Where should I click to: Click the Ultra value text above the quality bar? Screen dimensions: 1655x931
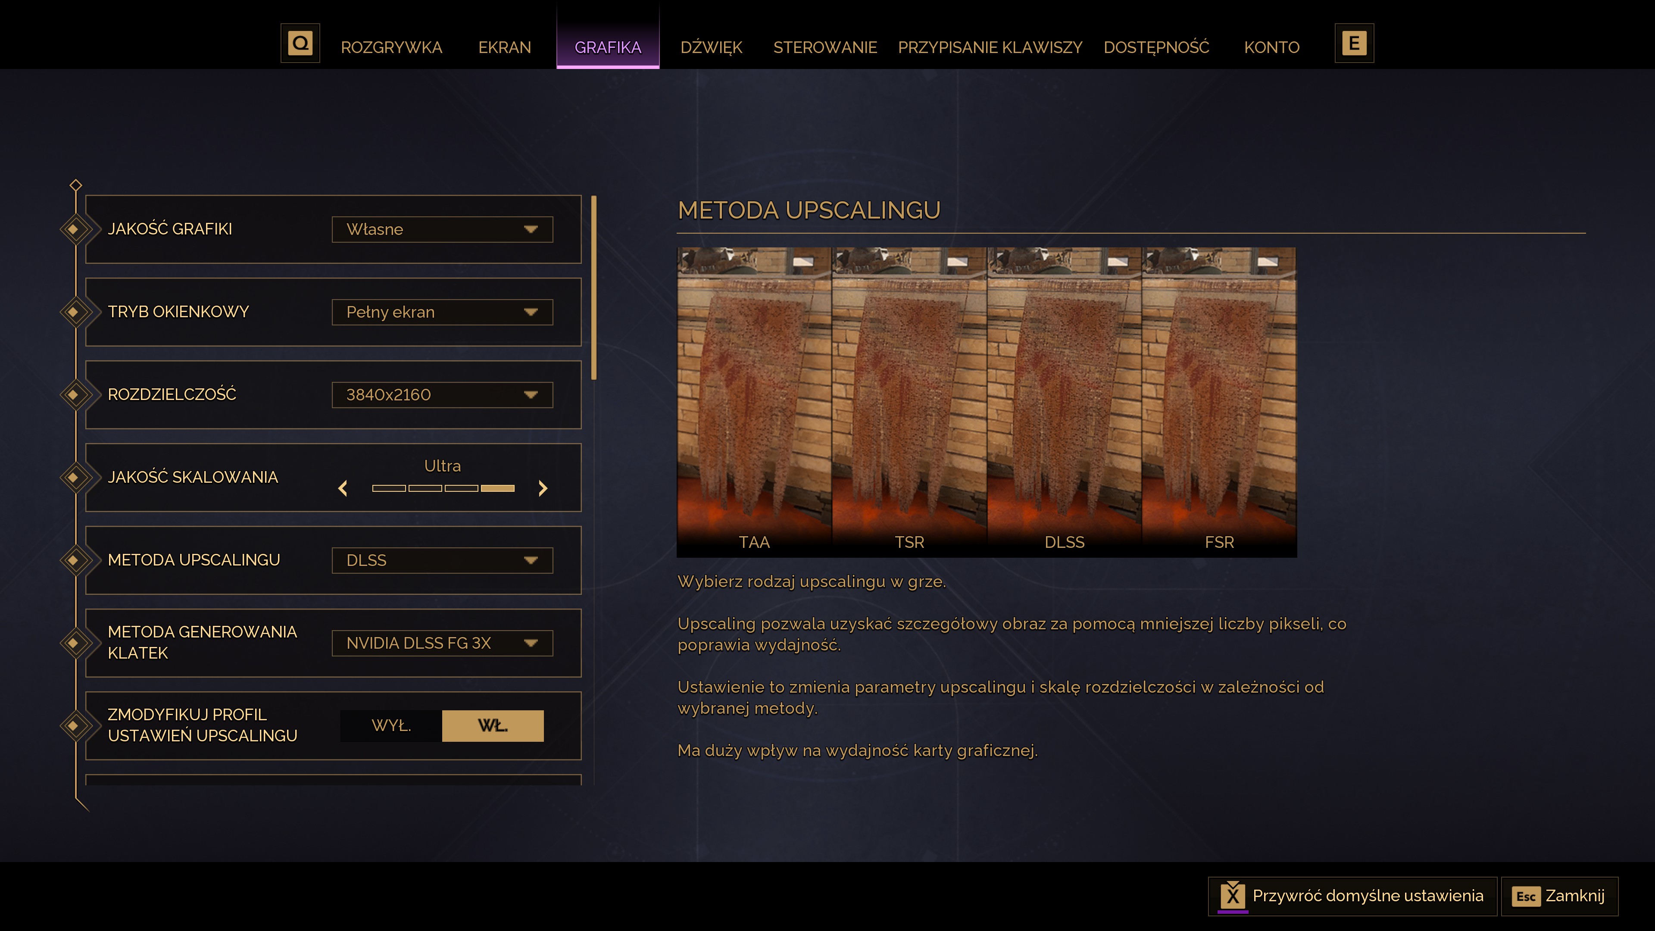pyautogui.click(x=442, y=466)
